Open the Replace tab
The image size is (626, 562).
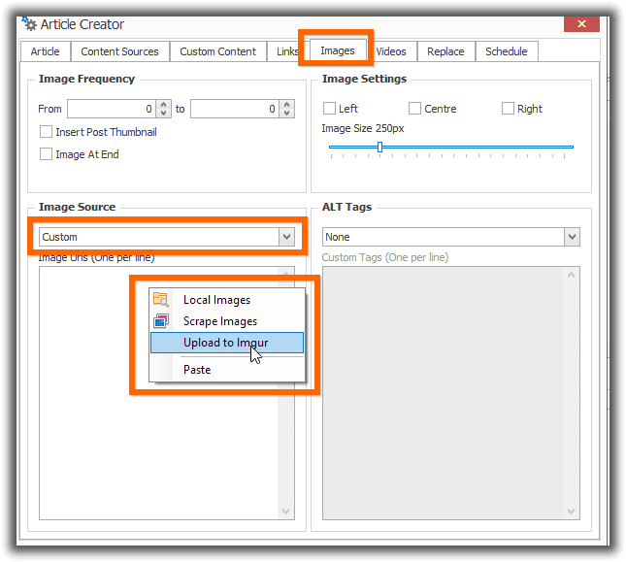(445, 51)
